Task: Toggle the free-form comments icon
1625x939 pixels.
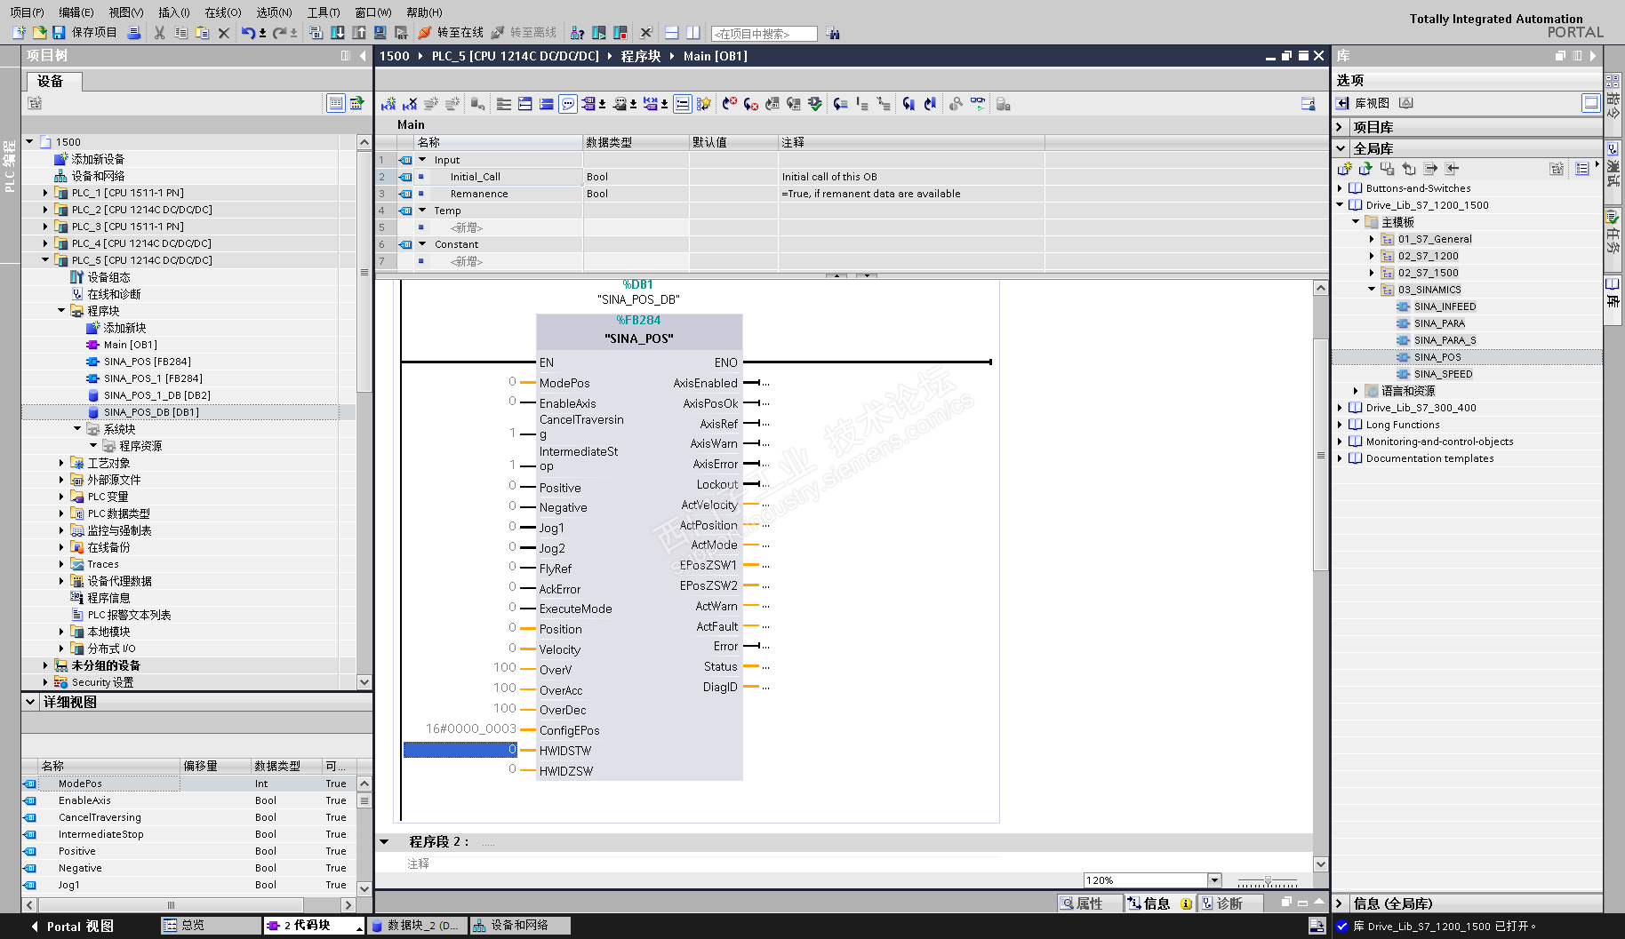Action: (x=568, y=104)
